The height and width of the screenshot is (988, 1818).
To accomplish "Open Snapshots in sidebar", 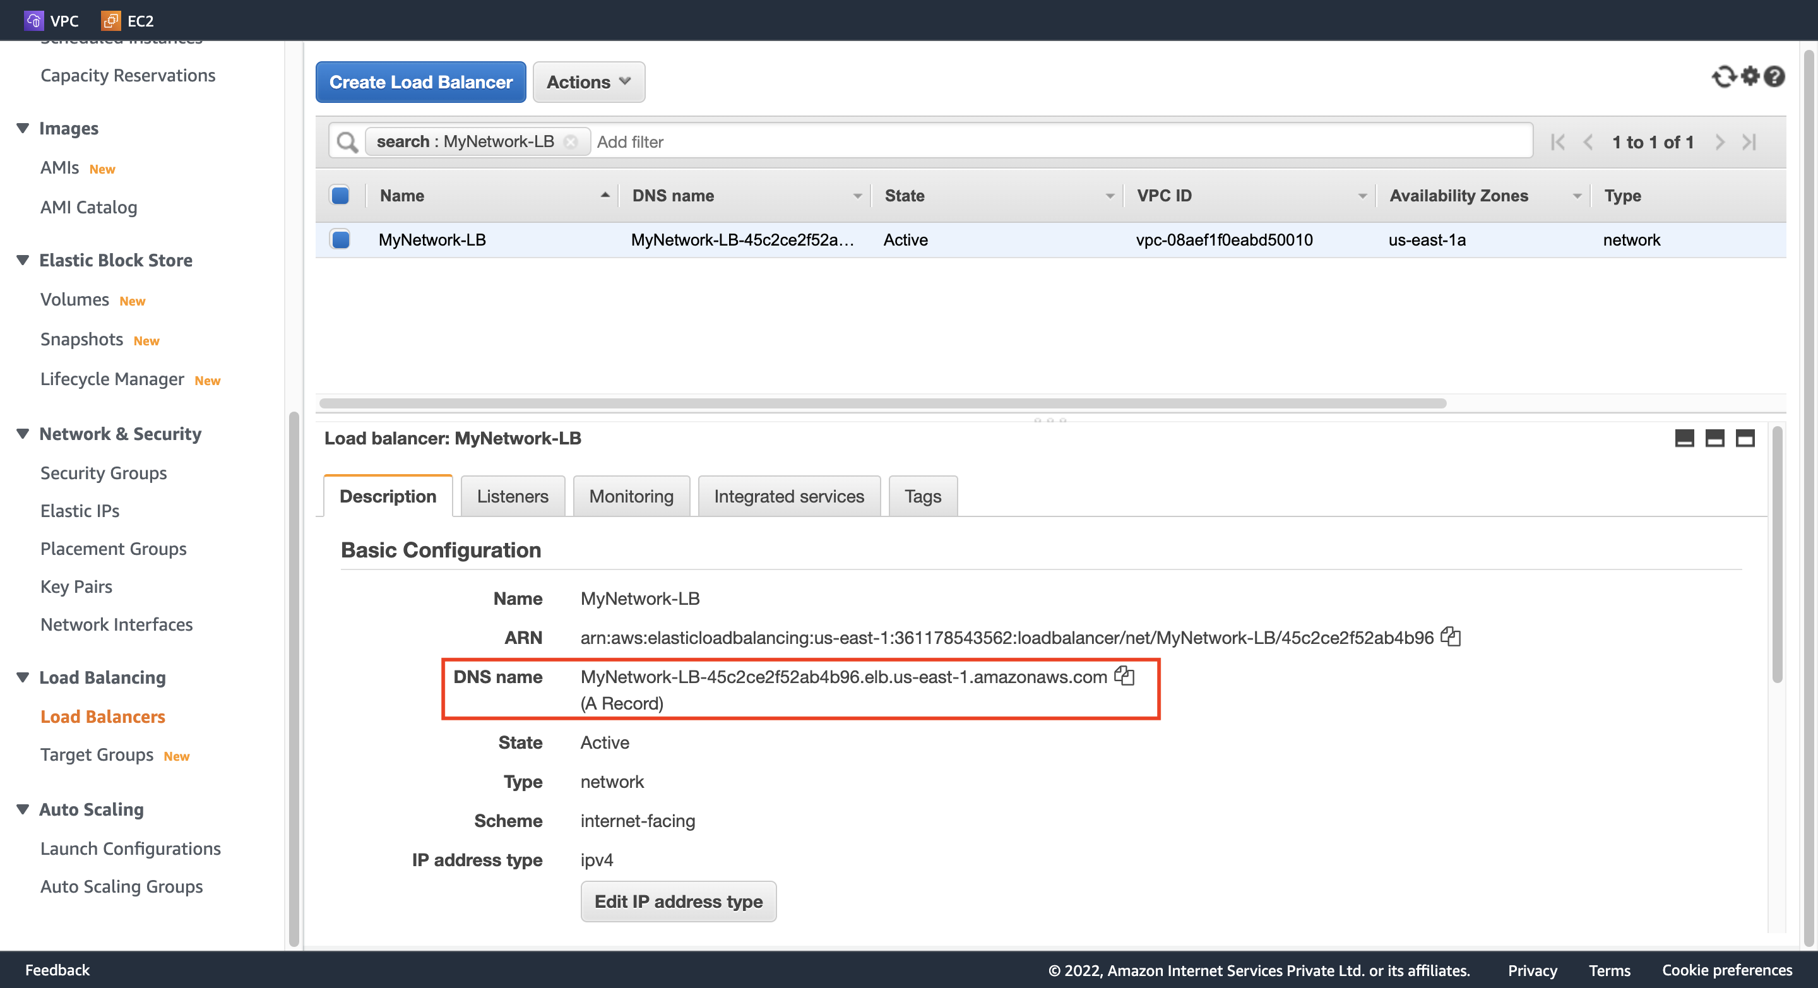I will coord(82,340).
